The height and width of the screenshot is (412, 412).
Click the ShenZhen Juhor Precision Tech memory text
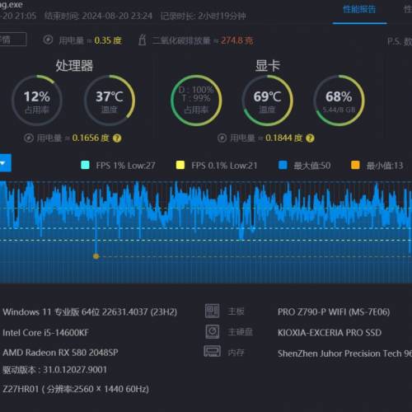[344, 353]
